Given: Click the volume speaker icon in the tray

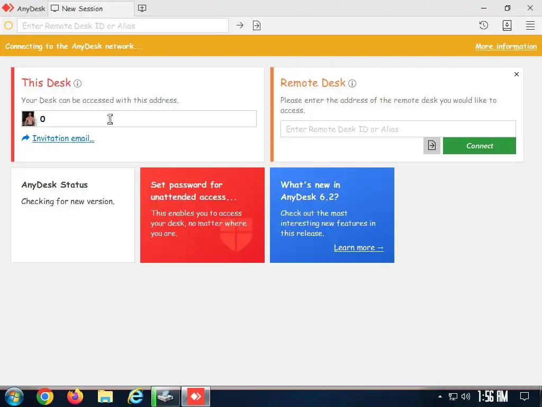Looking at the screenshot, I should (466, 396).
